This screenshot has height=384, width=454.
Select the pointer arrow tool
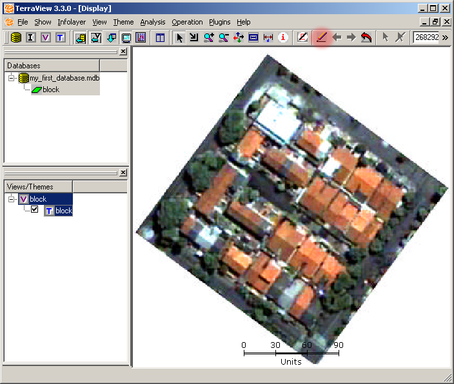[x=179, y=37]
